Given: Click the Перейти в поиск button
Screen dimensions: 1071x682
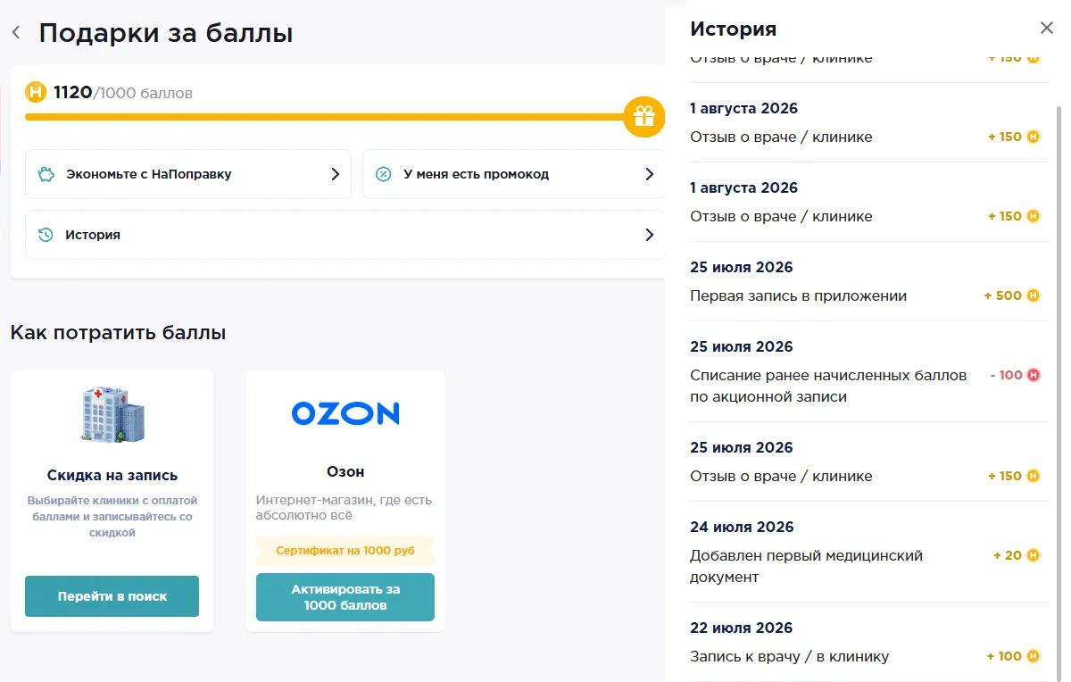Looking at the screenshot, I should (x=112, y=596).
